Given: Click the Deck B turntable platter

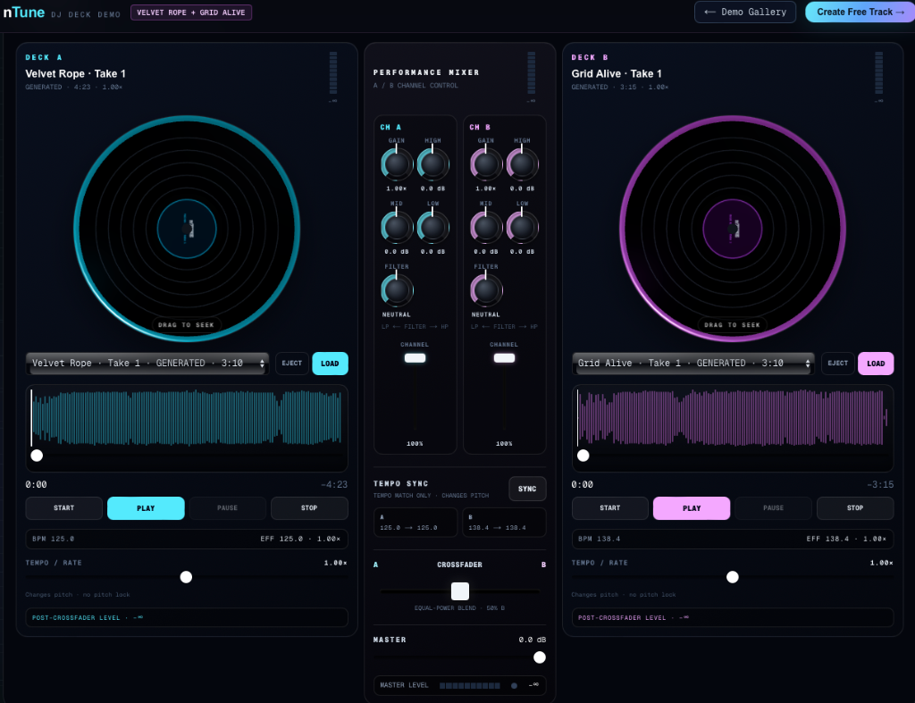Looking at the screenshot, I should pyautogui.click(x=733, y=229).
